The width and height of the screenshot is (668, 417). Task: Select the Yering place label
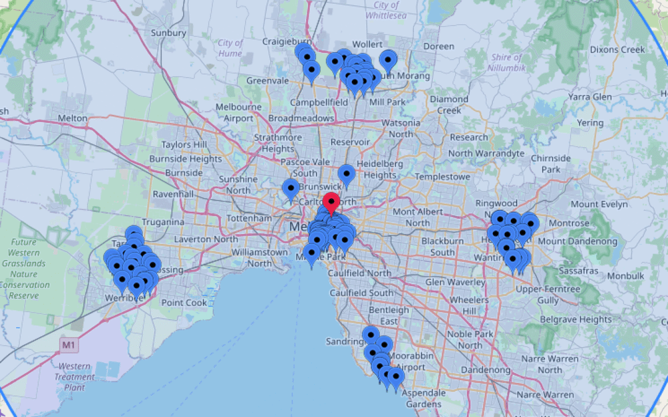(x=590, y=123)
